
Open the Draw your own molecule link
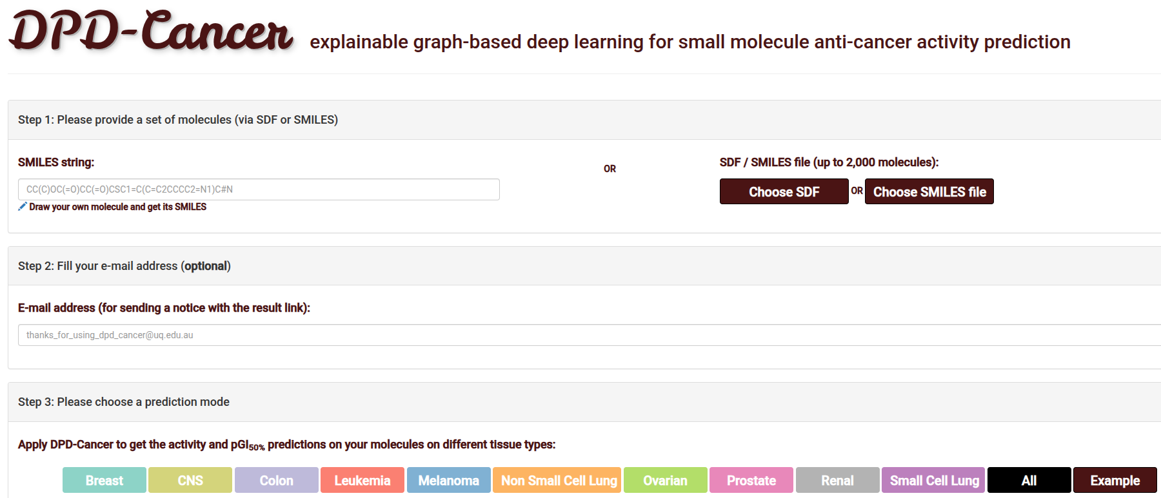click(117, 207)
